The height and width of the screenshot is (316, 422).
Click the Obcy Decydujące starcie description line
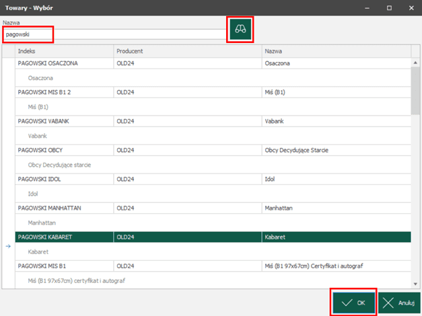[x=213, y=165]
